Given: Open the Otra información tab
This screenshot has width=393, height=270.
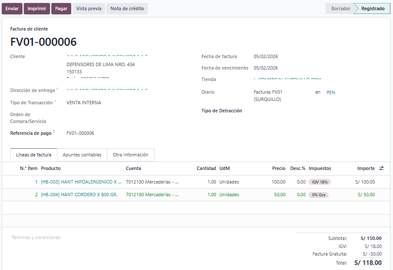Looking at the screenshot, I should pyautogui.click(x=131, y=155).
